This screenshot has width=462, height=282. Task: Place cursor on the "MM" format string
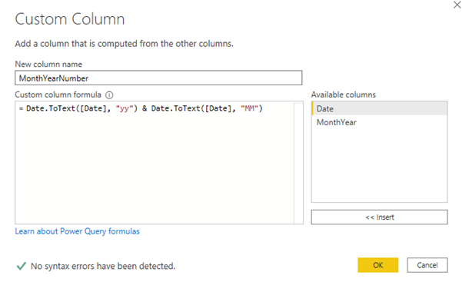pos(249,108)
